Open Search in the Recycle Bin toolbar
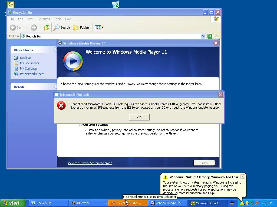Image resolution: width=277 pixels, height=207 pixels. tap(62, 27)
